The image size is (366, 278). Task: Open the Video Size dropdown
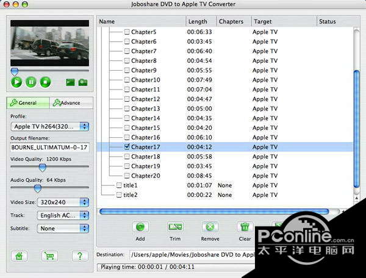[63, 202]
